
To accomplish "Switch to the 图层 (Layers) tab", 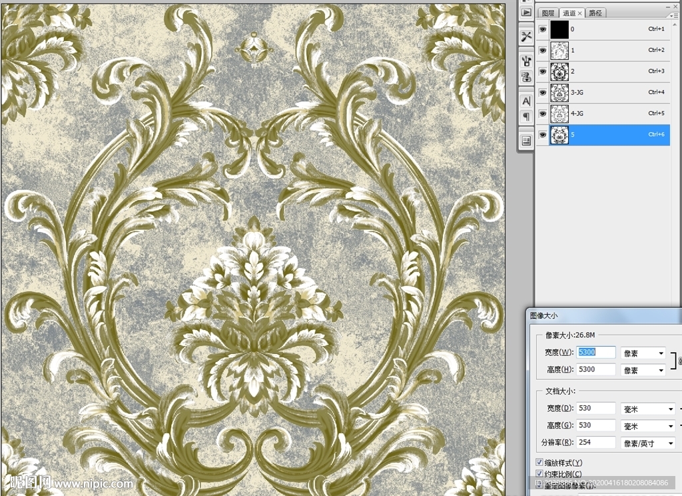I will (x=547, y=13).
